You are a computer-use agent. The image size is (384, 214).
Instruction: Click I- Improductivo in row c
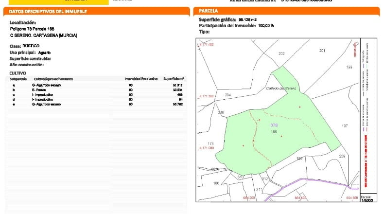pos(42,95)
